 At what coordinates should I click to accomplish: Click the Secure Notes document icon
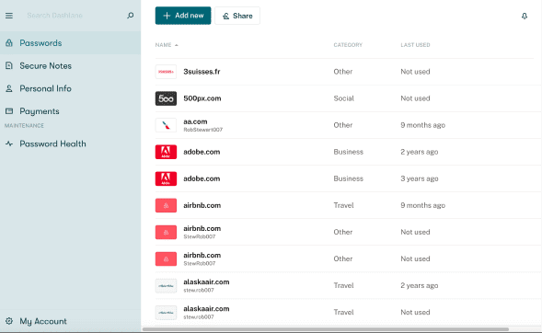click(9, 65)
